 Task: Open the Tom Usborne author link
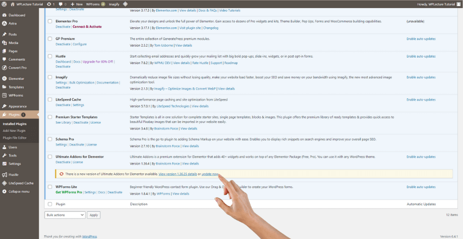[x=163, y=46]
